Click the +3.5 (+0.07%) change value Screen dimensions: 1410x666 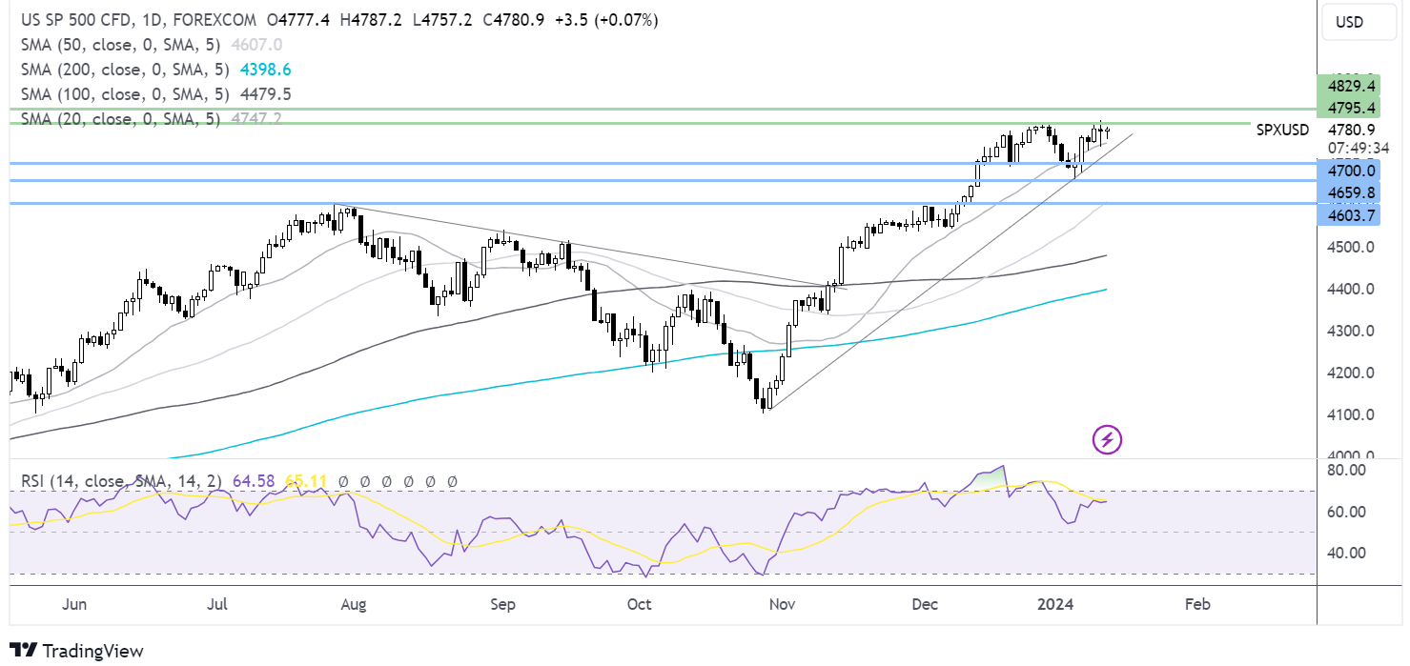coord(605,20)
